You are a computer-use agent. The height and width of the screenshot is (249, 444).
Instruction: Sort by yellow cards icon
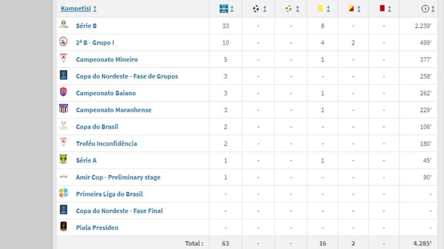(x=320, y=8)
